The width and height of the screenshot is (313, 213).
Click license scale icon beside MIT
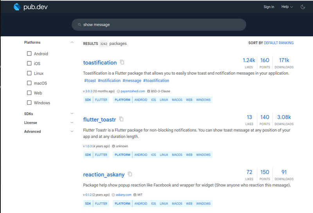click(x=135, y=195)
